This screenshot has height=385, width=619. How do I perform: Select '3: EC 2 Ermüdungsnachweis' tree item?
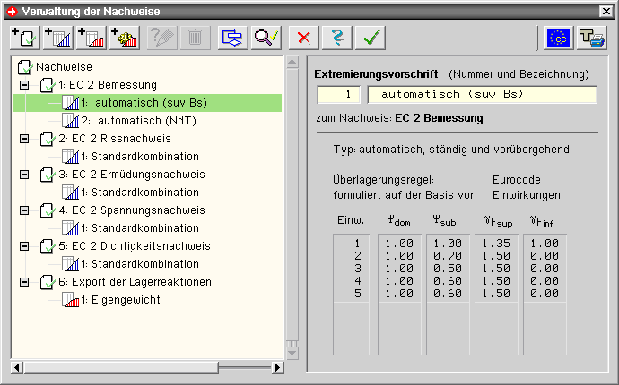pyautogui.click(x=131, y=175)
